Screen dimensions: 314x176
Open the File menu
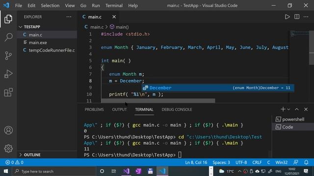pos(19,5)
